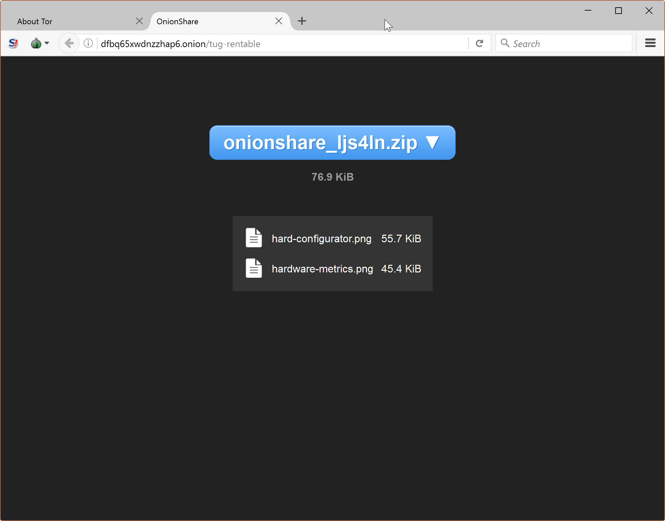Click the S! extension icon in the toolbar

tap(13, 43)
